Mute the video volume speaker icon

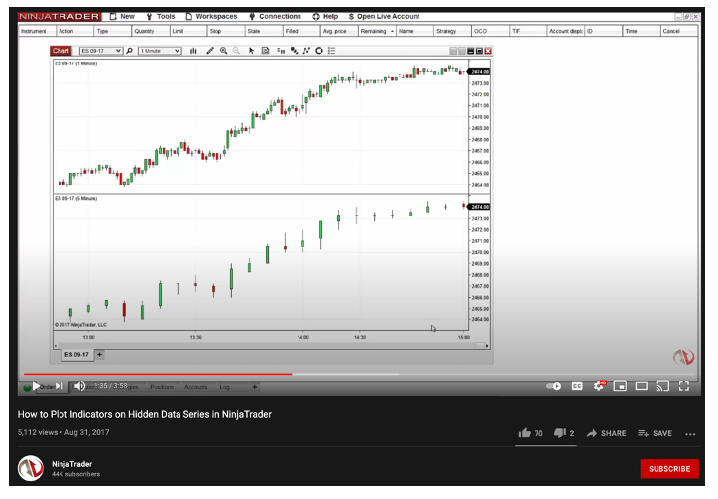pos(79,386)
